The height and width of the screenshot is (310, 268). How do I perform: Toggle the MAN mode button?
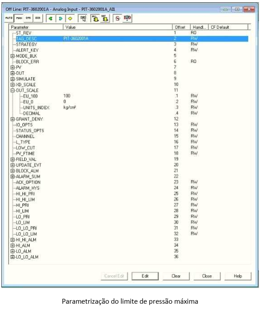pyautogui.click(x=19, y=18)
